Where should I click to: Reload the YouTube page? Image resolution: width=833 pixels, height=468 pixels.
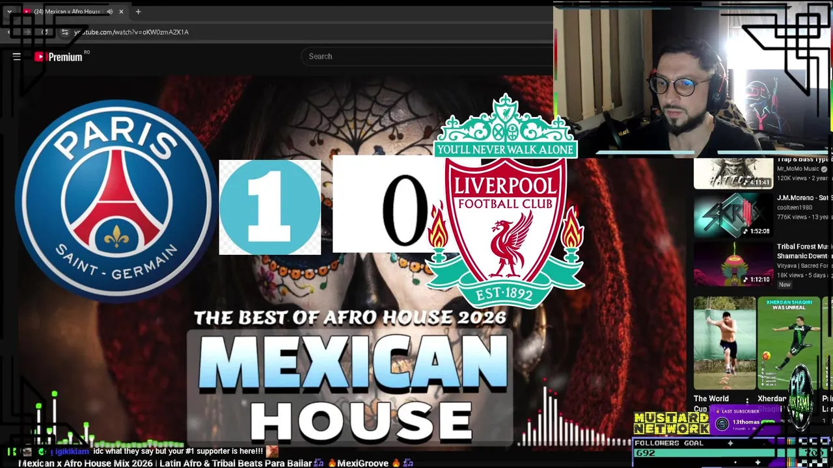(x=45, y=32)
